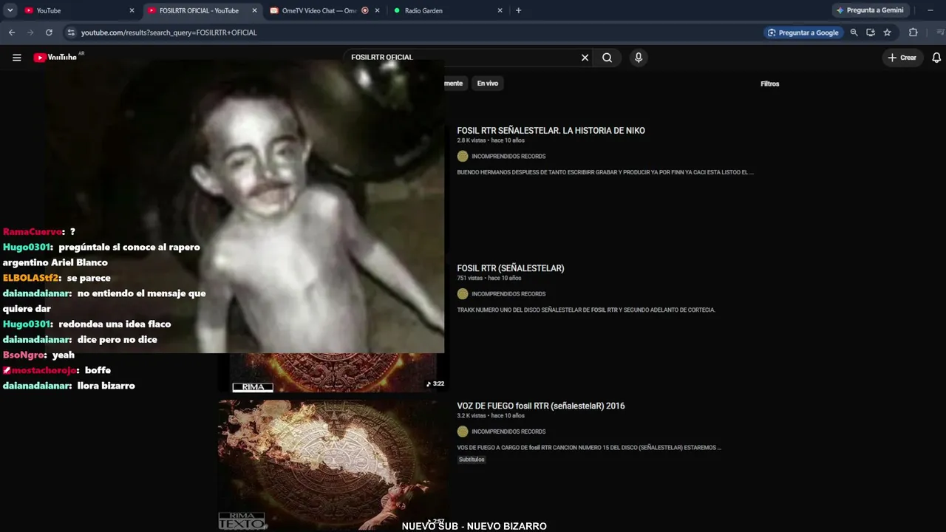
Task: Open VOZ DE FUEGO fosil RTR 2016 video
Action: pos(541,406)
